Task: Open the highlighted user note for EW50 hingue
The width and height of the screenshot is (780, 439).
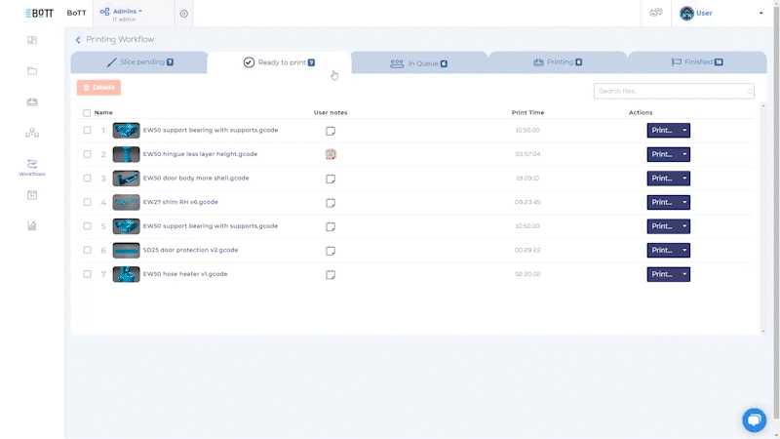Action: click(331, 154)
